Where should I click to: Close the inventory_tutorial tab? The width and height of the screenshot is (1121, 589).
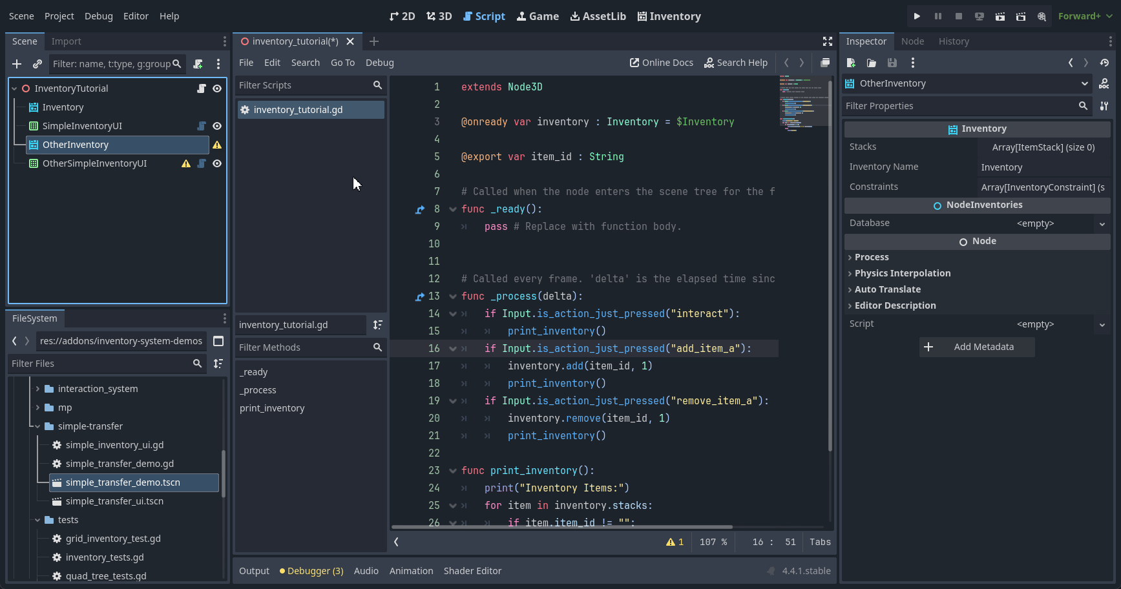point(350,41)
